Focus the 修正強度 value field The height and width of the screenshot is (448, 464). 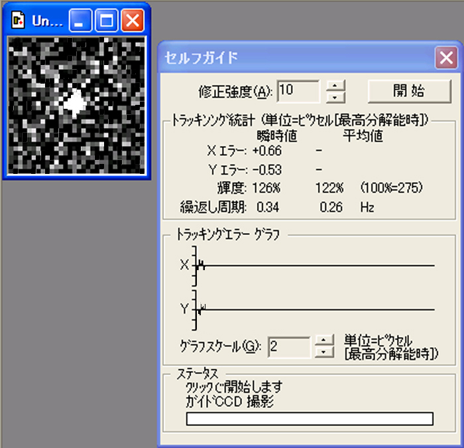(298, 91)
